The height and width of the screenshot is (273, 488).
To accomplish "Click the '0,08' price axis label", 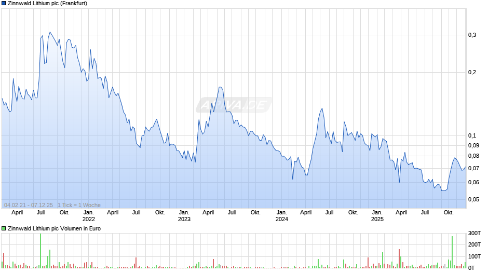I will [473, 156].
